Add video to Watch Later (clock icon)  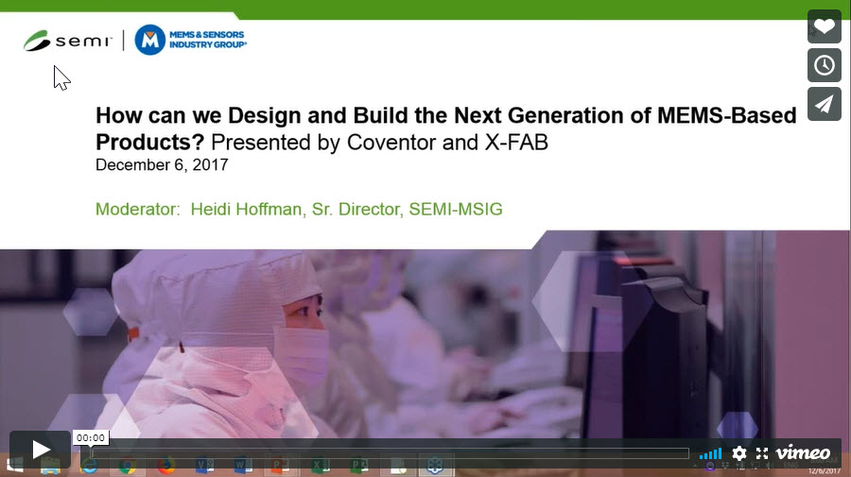point(824,65)
